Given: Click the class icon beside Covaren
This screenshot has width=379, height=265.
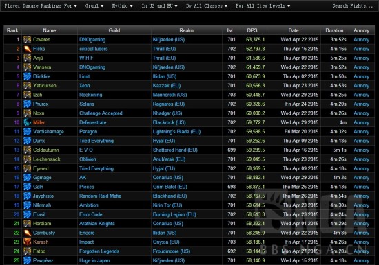Looking at the screenshot, I should pos(27,40).
